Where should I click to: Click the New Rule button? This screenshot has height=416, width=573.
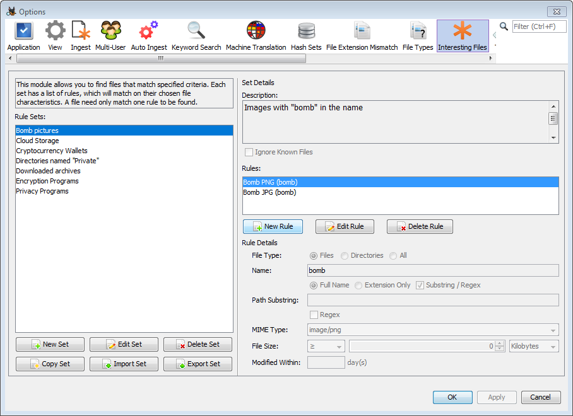tap(273, 226)
